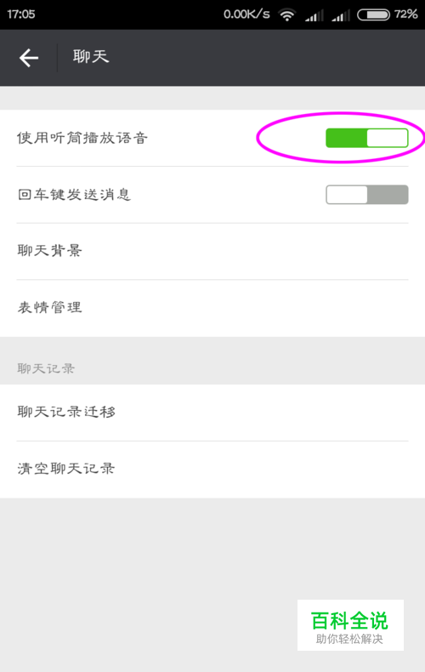Select 清空聊天记录 option
425x672 pixels.
click(212, 470)
